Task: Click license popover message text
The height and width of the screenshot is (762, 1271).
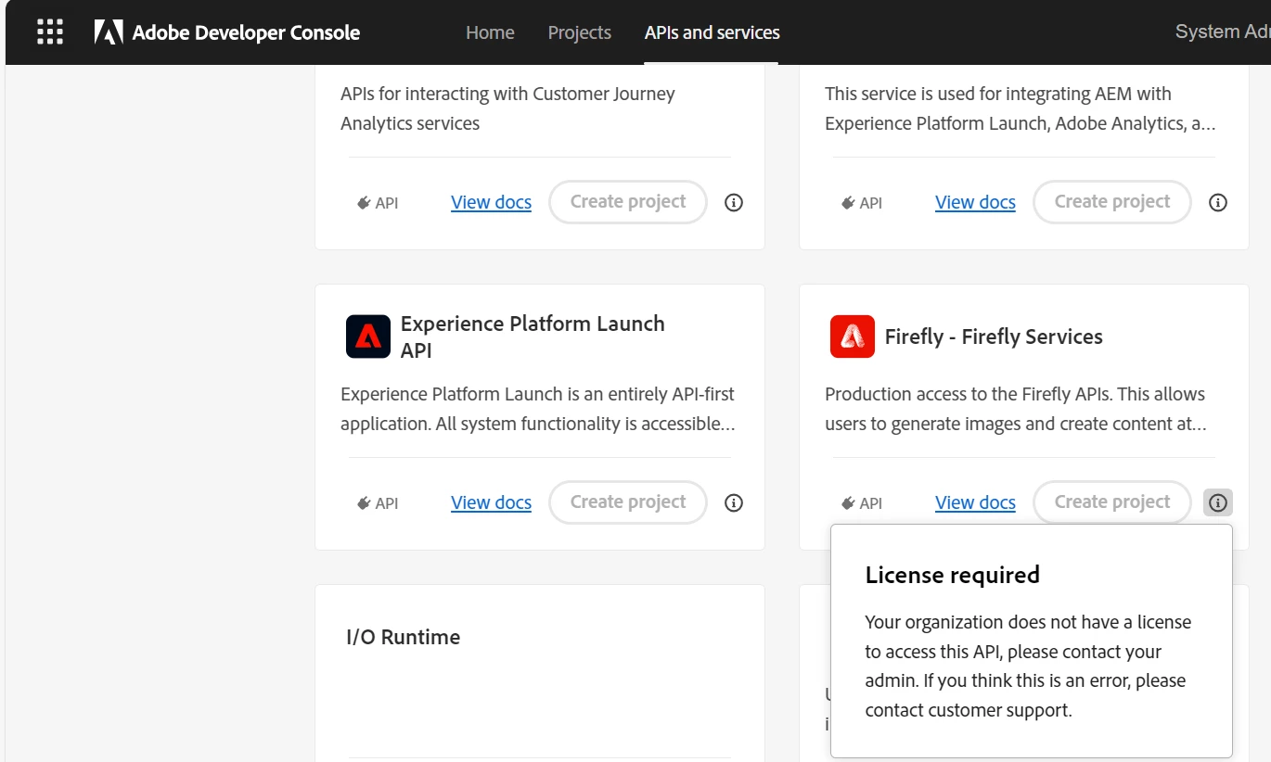Action: tap(1028, 666)
